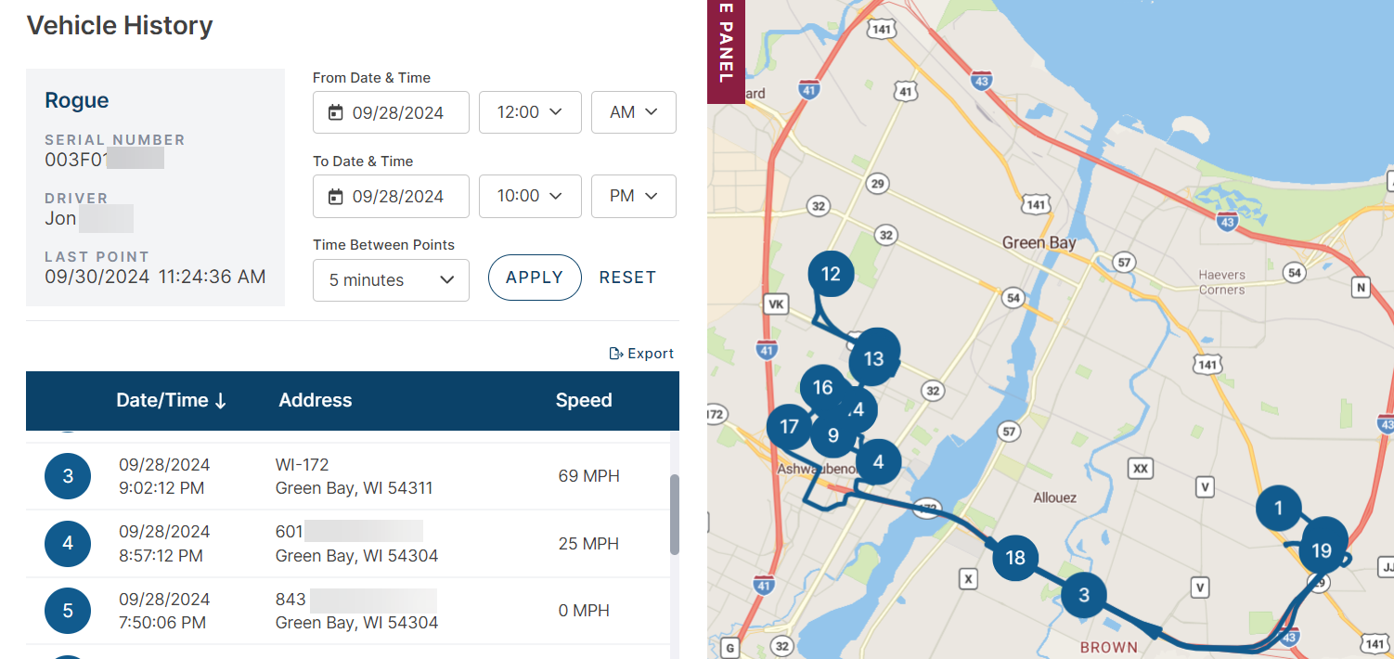Sort by Date/Time column header
This screenshot has height=659, width=1394.
point(171,400)
